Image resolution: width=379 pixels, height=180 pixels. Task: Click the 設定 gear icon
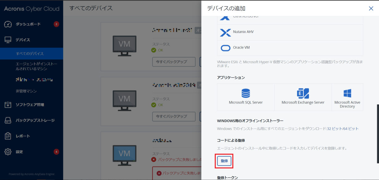pyautogui.click(x=8, y=152)
